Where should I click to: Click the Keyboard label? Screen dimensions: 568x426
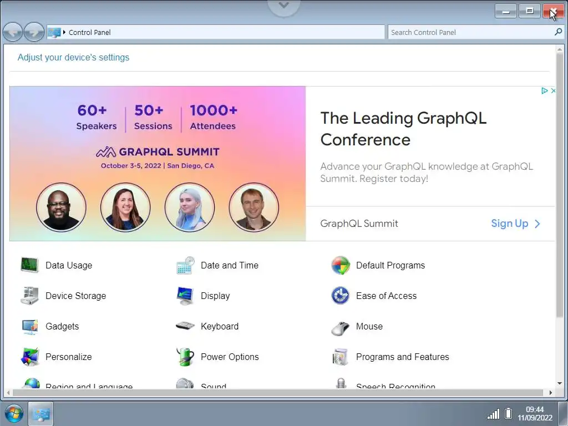point(220,326)
